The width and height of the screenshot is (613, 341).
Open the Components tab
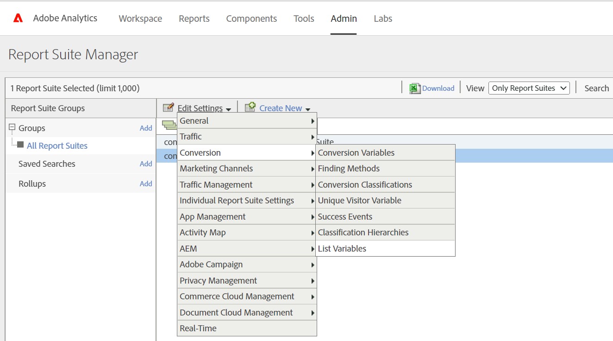pyautogui.click(x=251, y=19)
